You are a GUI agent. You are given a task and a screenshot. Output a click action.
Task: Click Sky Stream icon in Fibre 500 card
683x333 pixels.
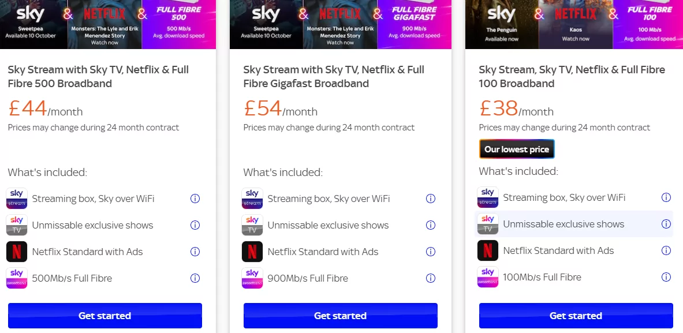pos(17,199)
